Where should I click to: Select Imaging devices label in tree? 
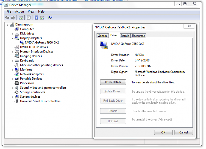tap(31, 56)
